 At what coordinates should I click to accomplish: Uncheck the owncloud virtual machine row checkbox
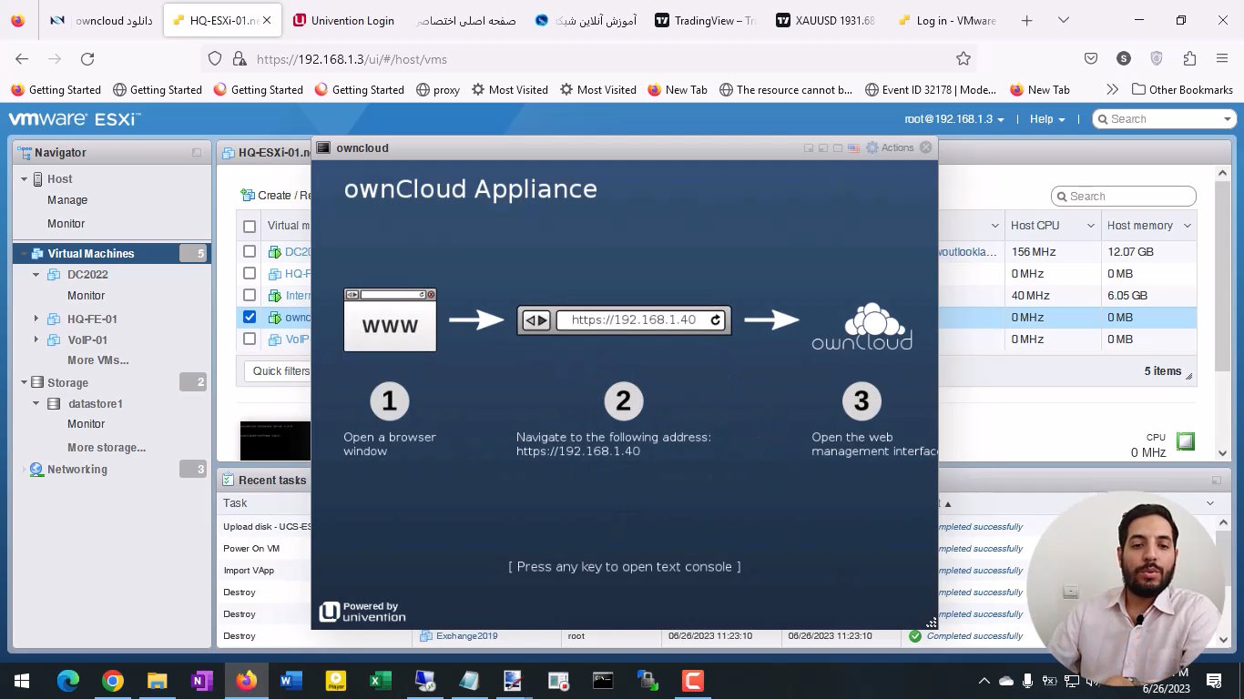pyautogui.click(x=250, y=317)
